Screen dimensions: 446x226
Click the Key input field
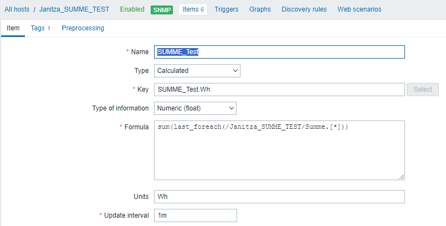click(279, 90)
